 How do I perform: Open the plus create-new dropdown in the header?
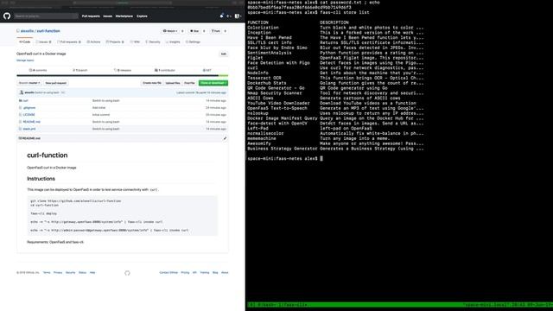(228, 16)
